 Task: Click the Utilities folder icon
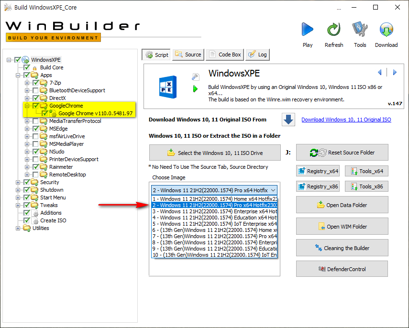27,228
